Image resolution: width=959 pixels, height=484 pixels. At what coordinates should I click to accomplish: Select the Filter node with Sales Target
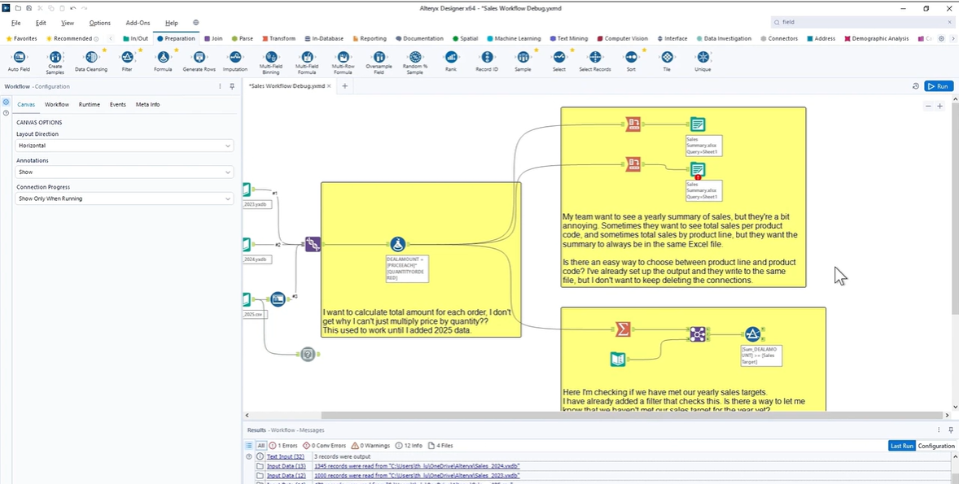752,334
